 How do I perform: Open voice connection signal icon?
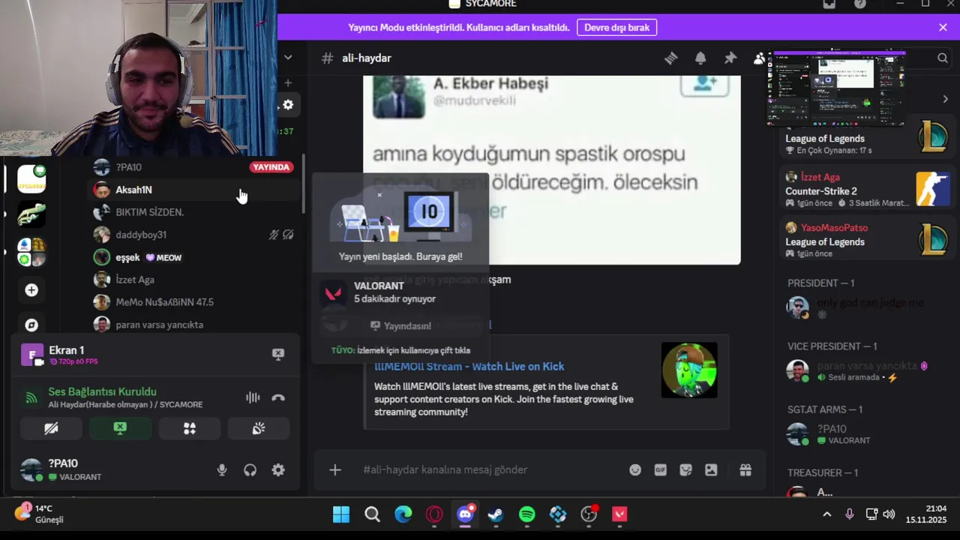[31, 398]
